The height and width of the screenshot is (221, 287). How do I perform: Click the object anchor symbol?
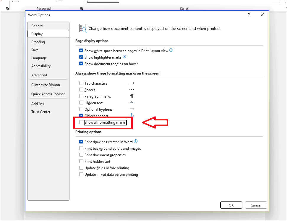point(132,115)
